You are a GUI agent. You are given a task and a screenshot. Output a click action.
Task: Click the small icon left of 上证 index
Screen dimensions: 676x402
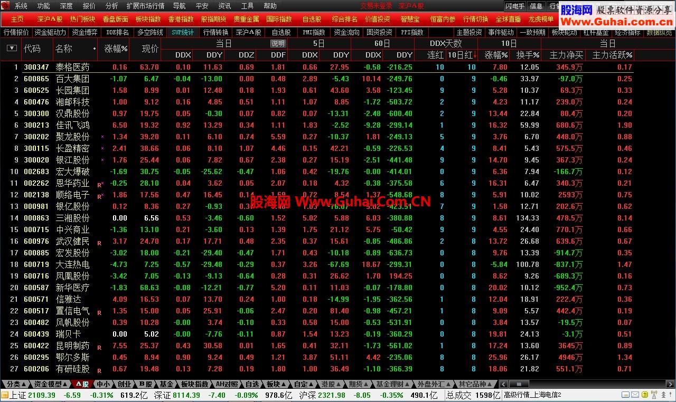pyautogui.click(x=5, y=395)
